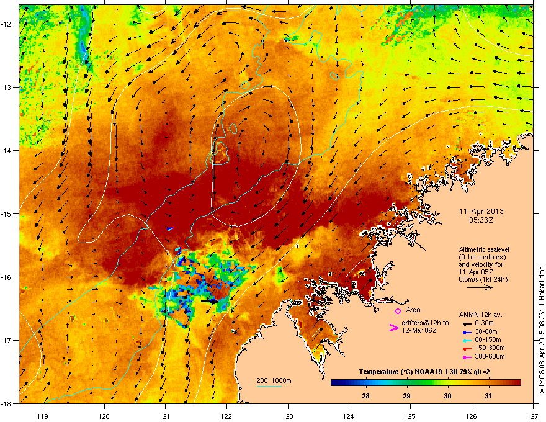Click the '-15' latitude axis label
546x422 pixels.
6,213
